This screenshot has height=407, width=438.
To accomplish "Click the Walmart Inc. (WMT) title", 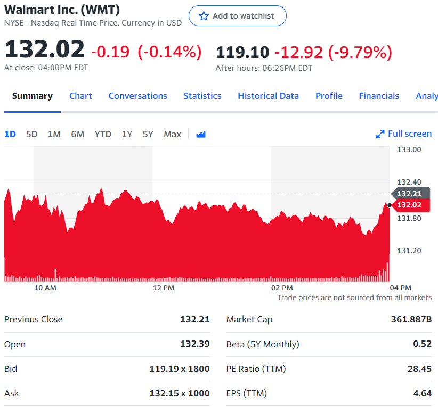I will click(x=62, y=10).
